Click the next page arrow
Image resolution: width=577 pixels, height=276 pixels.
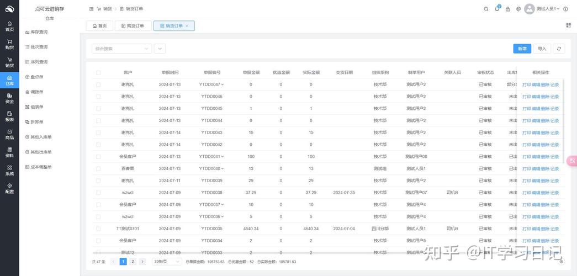click(142, 262)
